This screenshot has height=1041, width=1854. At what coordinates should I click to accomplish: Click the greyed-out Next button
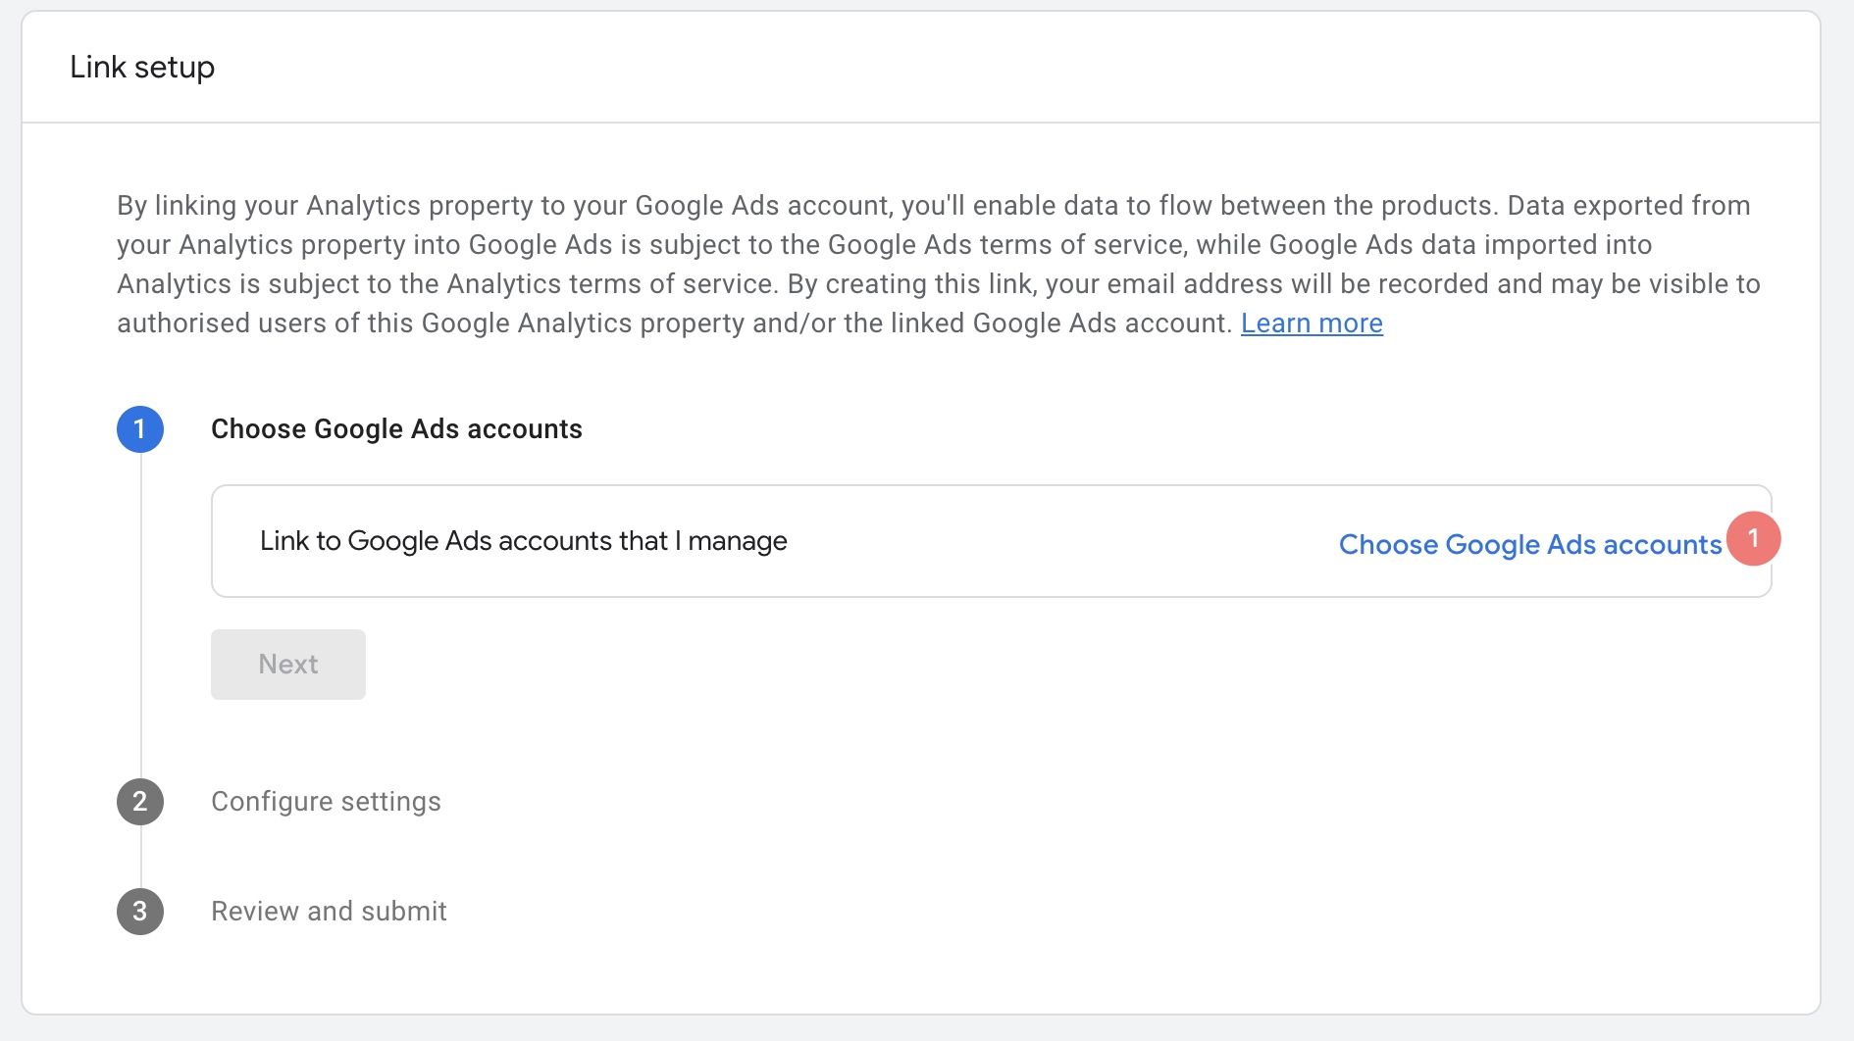pos(288,665)
